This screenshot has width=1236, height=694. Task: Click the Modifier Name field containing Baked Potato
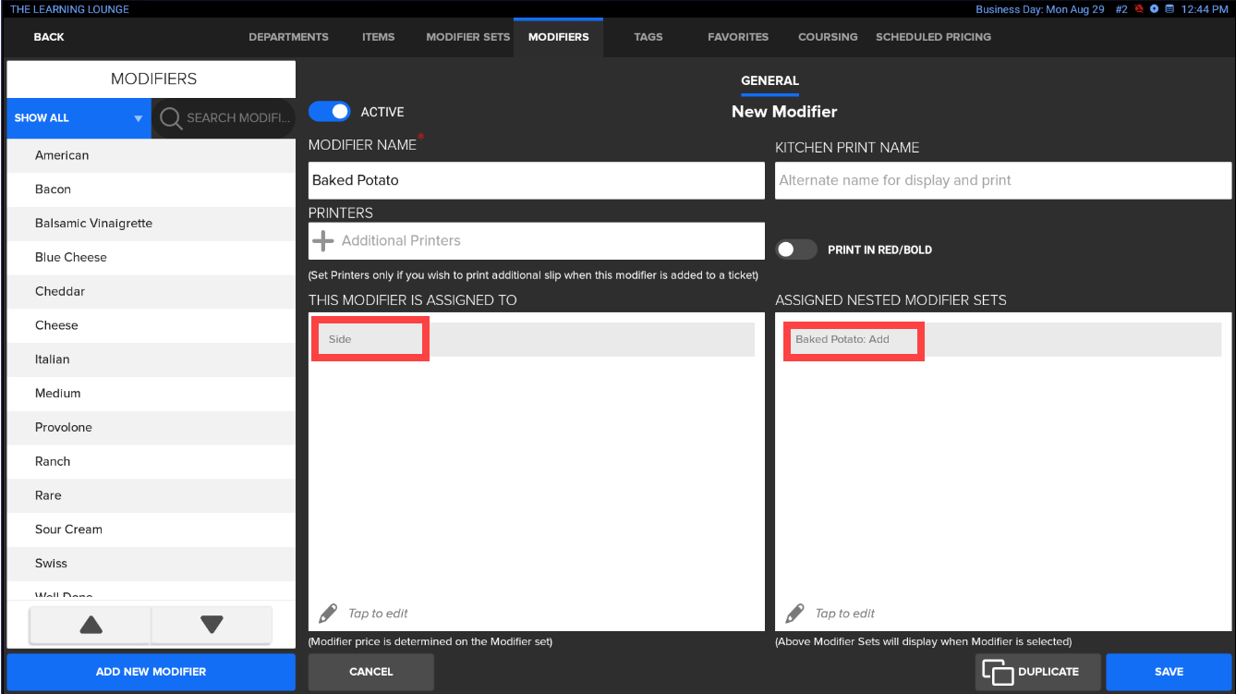[536, 180]
